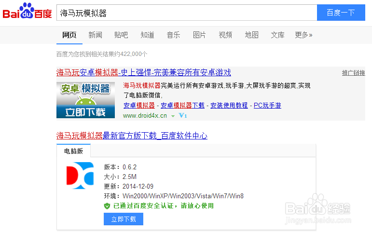Image resolution: width=372 pixels, height=233 pixels.
Task: Click the 已通过百度安全认证 text
Action: 164,206
